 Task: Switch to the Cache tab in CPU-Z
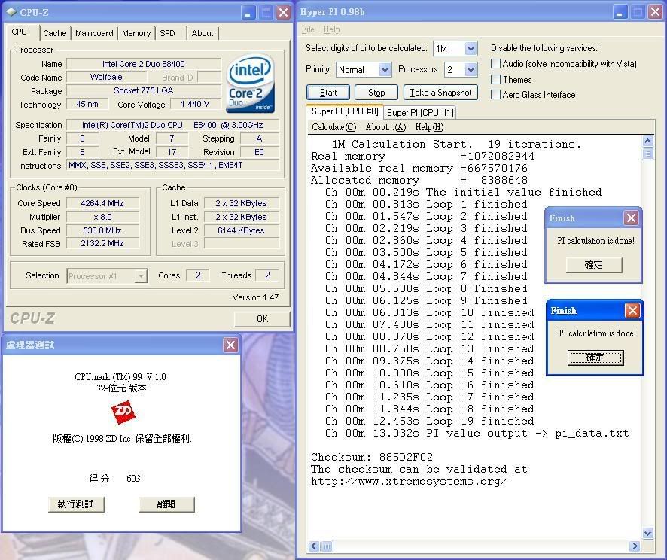pos(55,33)
